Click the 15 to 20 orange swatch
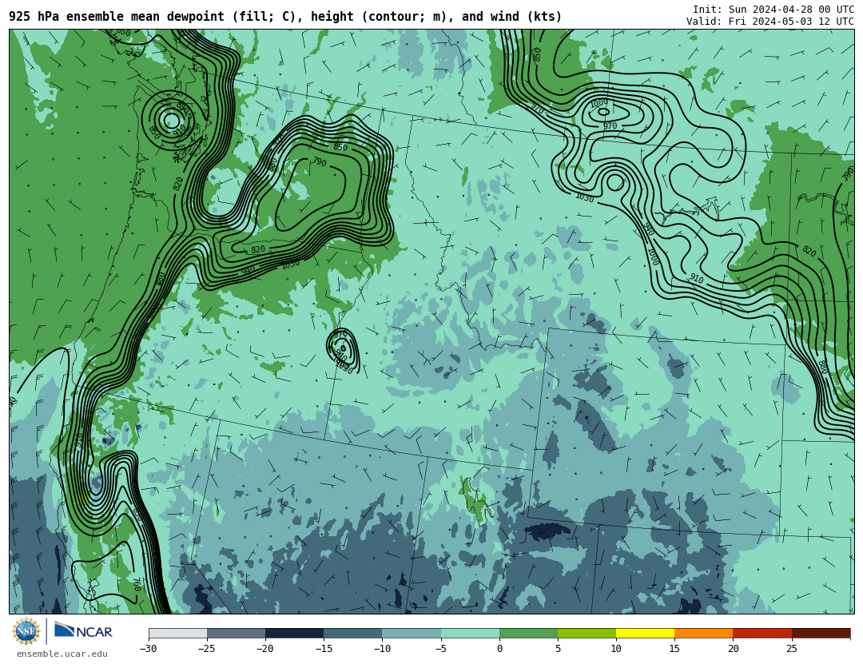863x664 pixels. pos(704,633)
